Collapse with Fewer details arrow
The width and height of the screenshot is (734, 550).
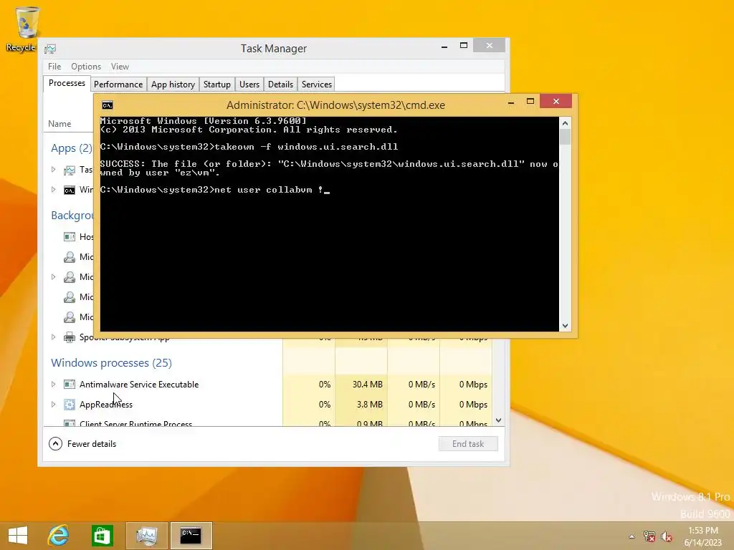[x=55, y=444]
